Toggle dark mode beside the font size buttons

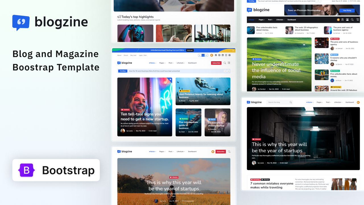pyautogui.click(x=212, y=55)
